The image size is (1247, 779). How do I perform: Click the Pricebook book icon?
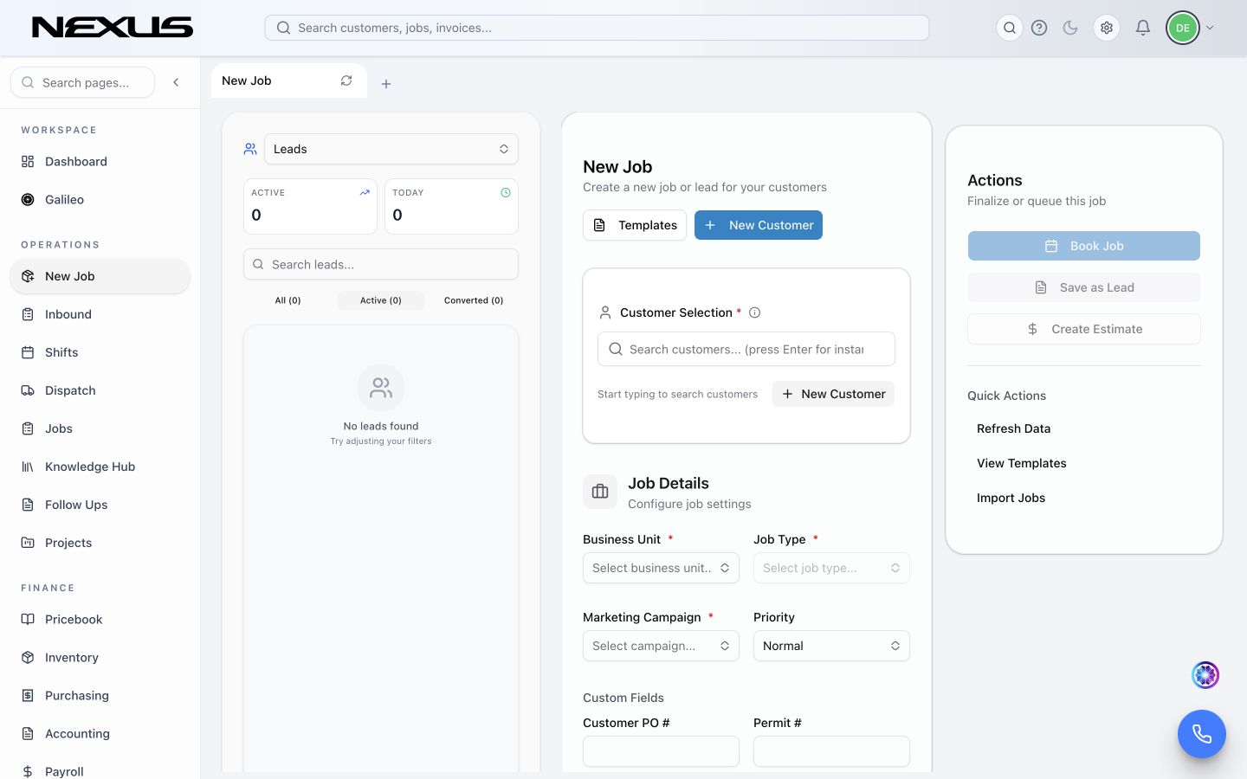pyautogui.click(x=28, y=619)
